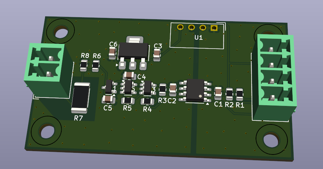323x169 pixels.
Task: Click the black SOIC-8 chip
Action: click(x=195, y=90)
